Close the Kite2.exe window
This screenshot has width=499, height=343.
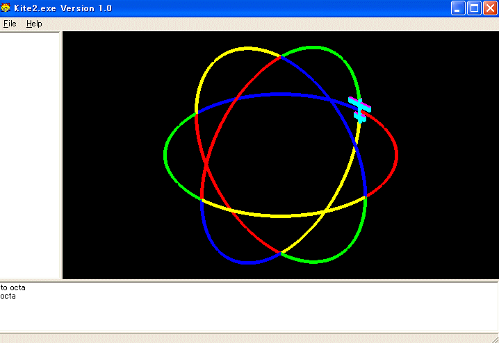[x=490, y=8]
